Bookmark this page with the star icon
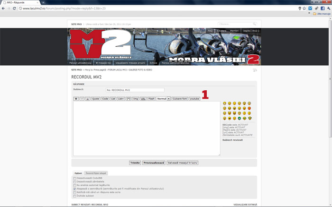Image resolution: width=332 pixels, height=207 pixels. click(x=304, y=9)
